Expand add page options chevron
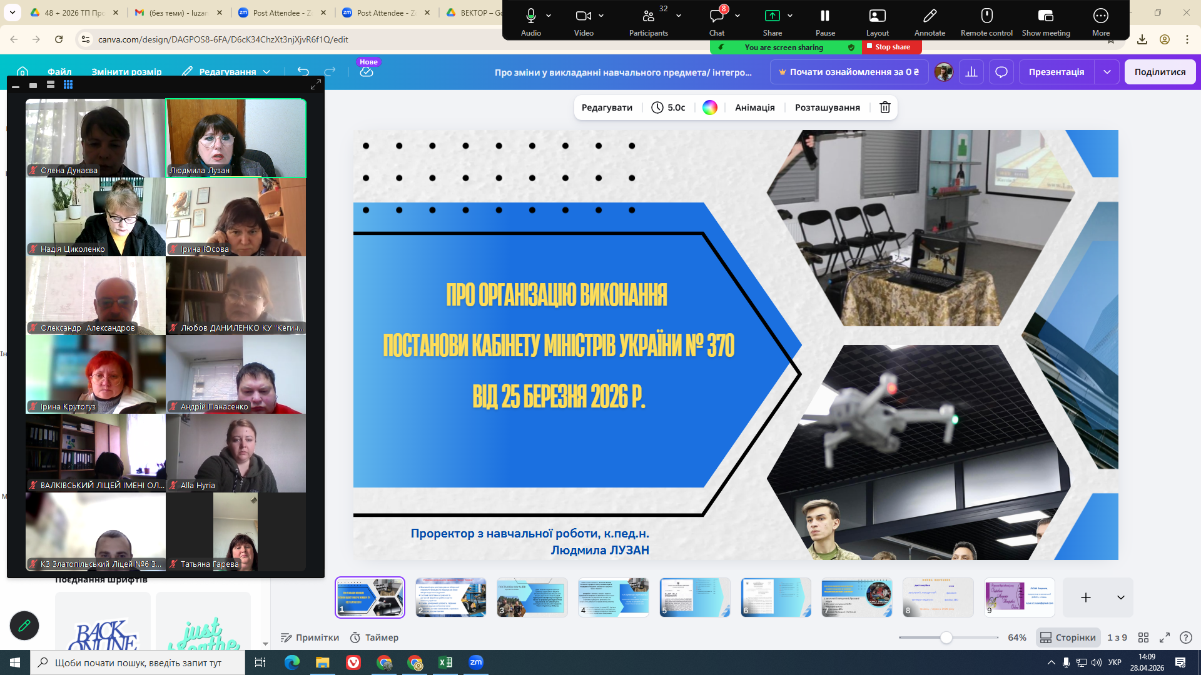Image resolution: width=1201 pixels, height=675 pixels. coord(1120,597)
